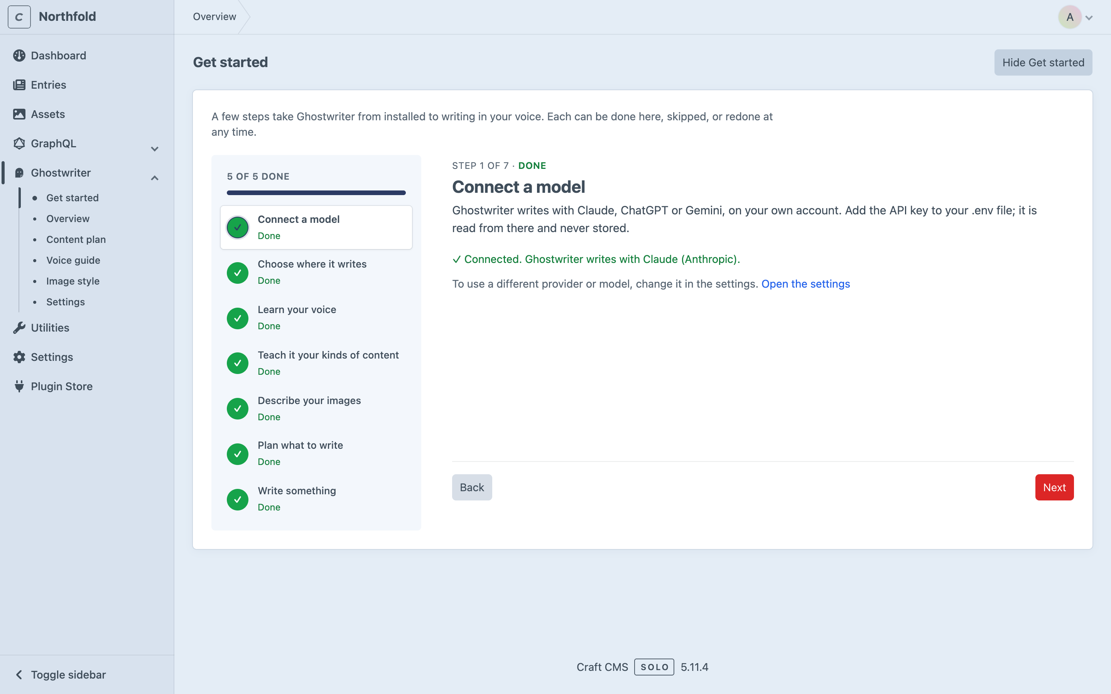Click the GraphQL logo icon

[x=19, y=144]
